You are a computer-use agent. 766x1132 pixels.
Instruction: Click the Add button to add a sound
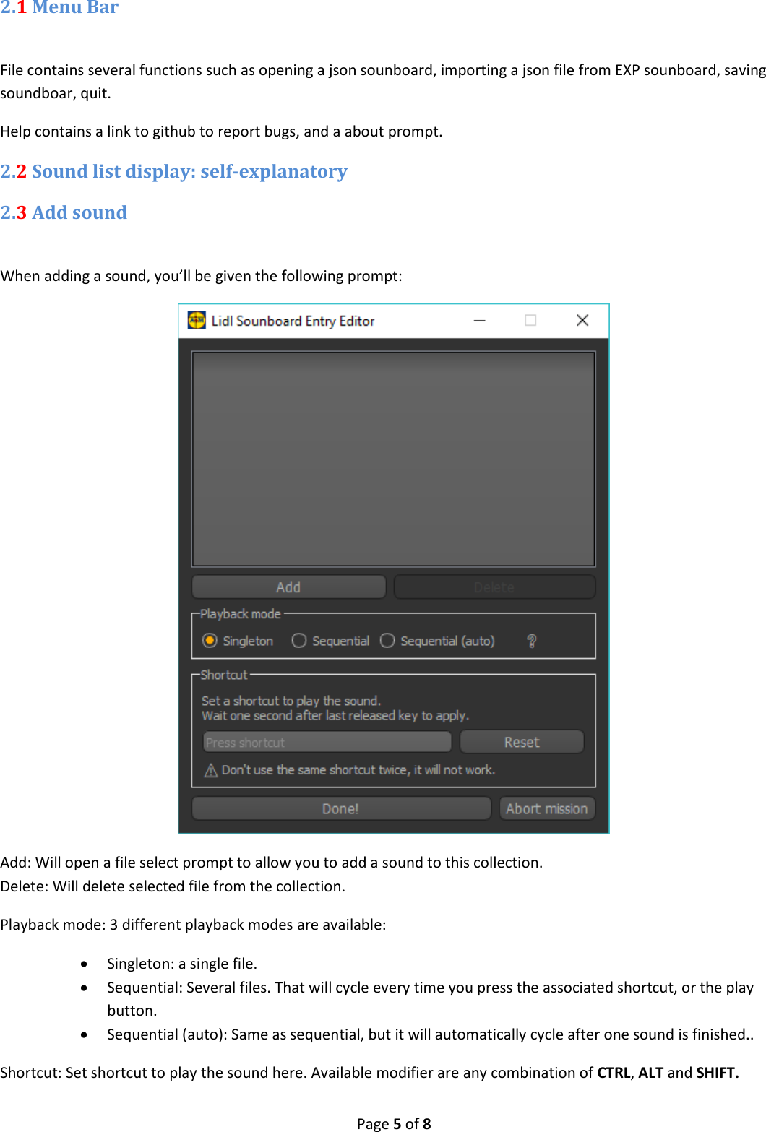[288, 587]
